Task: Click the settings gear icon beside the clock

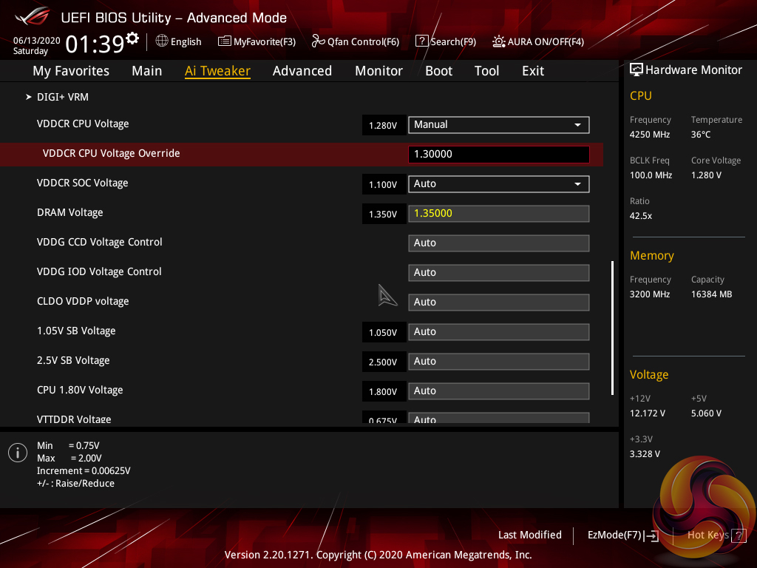Action: 132,38
